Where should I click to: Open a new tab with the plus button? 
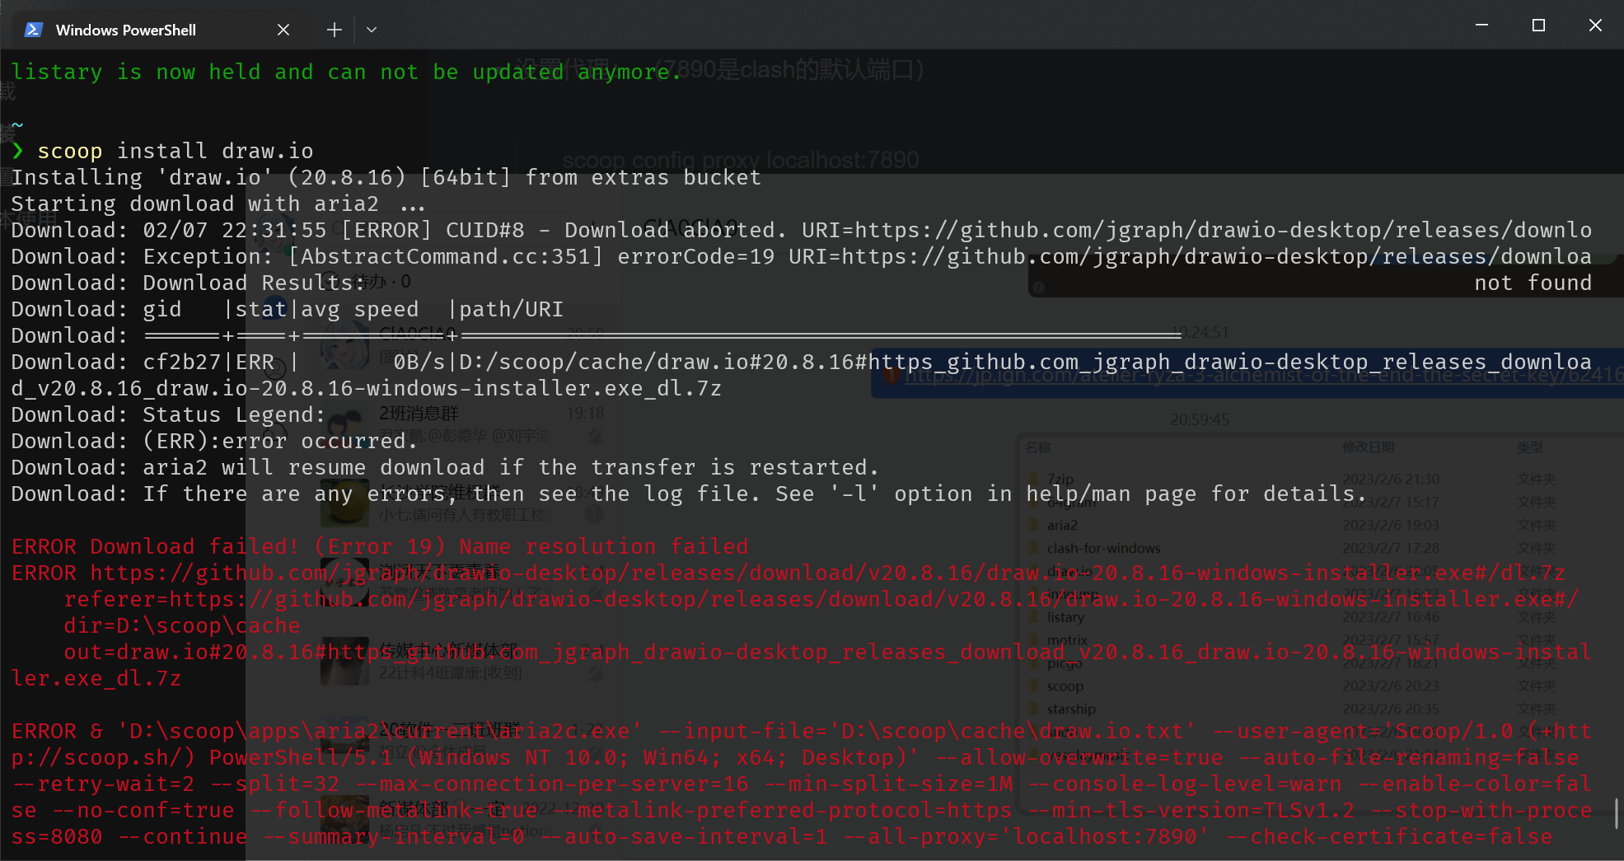click(x=334, y=30)
